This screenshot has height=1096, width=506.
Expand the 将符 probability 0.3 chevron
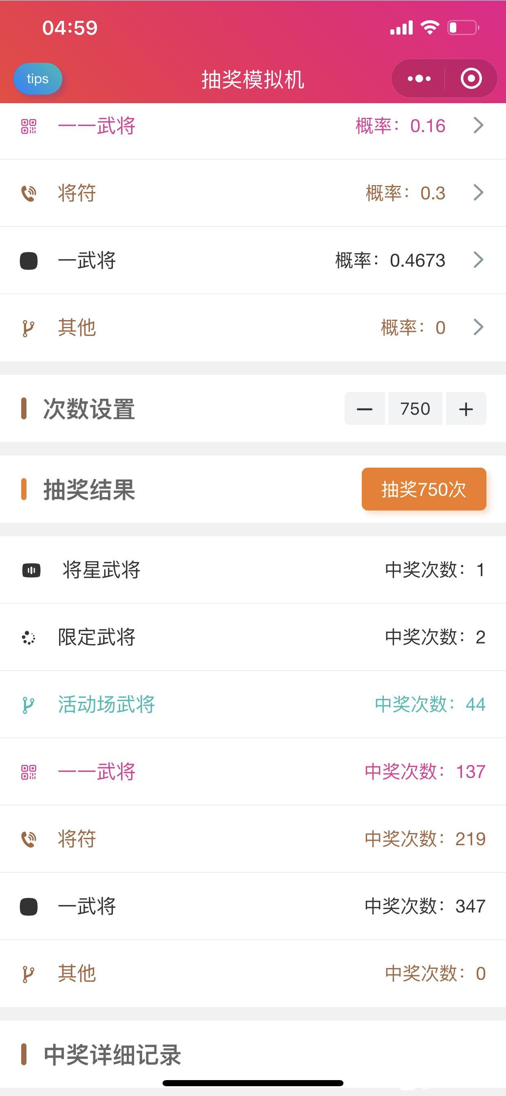coord(479,193)
